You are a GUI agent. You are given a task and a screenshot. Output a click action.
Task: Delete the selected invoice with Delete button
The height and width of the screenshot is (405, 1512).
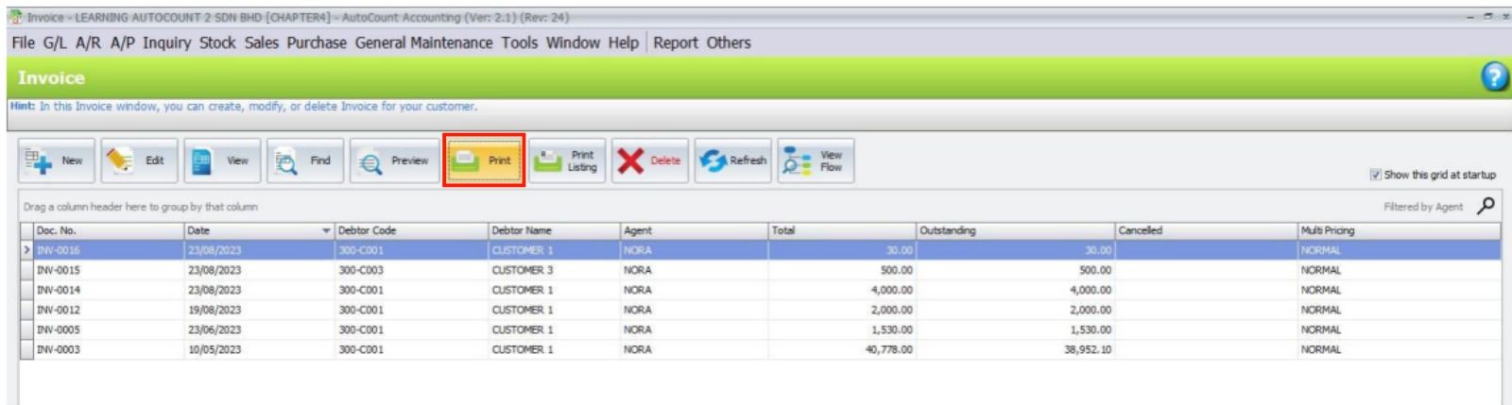tap(650, 161)
